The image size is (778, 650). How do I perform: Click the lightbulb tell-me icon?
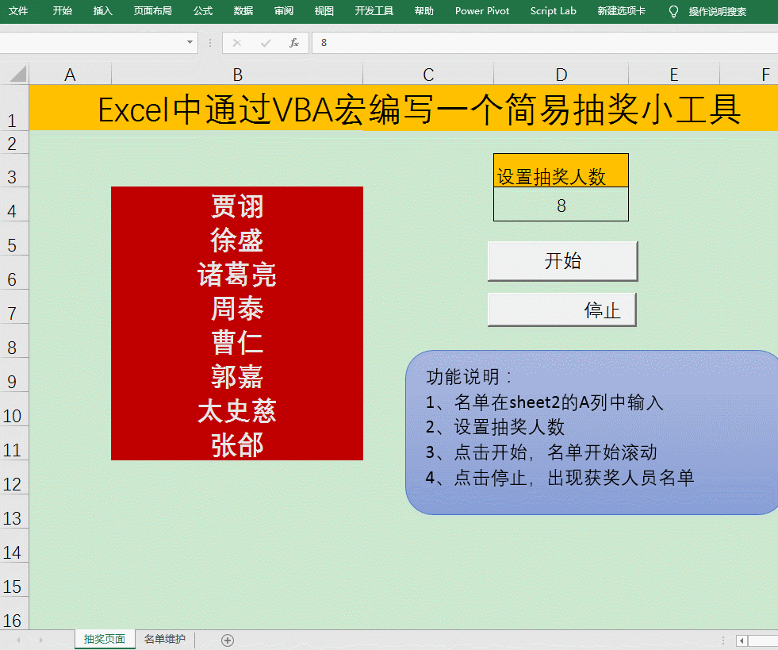(x=673, y=11)
